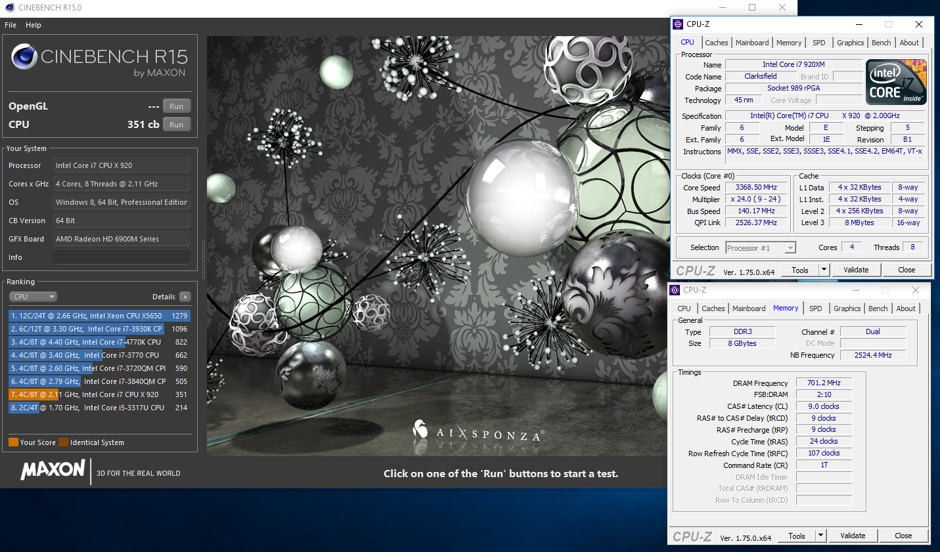Click the GFX Board field AMD Radeon HD 6900M

[x=122, y=239]
